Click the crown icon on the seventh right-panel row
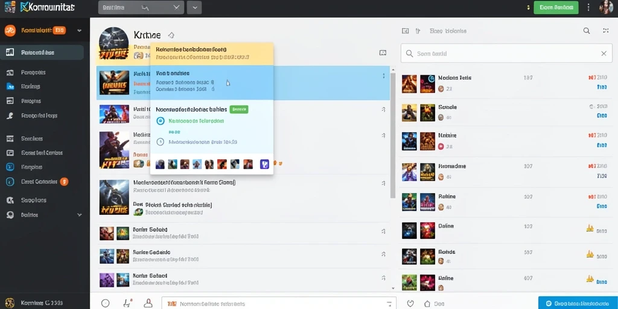The image size is (618, 309). (590, 254)
